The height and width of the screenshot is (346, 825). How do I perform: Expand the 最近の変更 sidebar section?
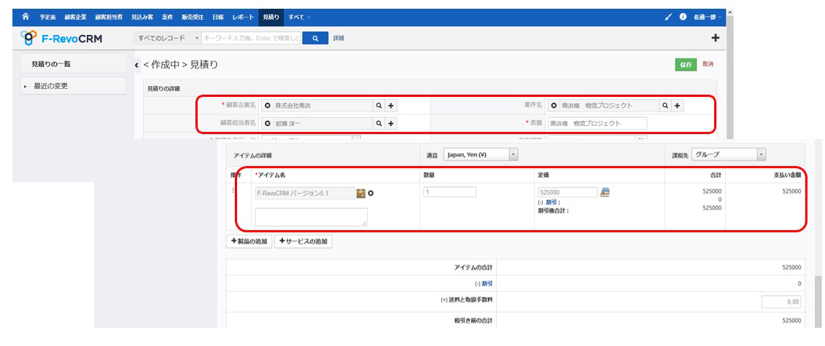pos(73,86)
